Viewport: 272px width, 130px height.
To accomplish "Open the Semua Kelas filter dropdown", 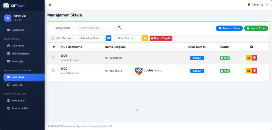I will [x=64, y=28].
